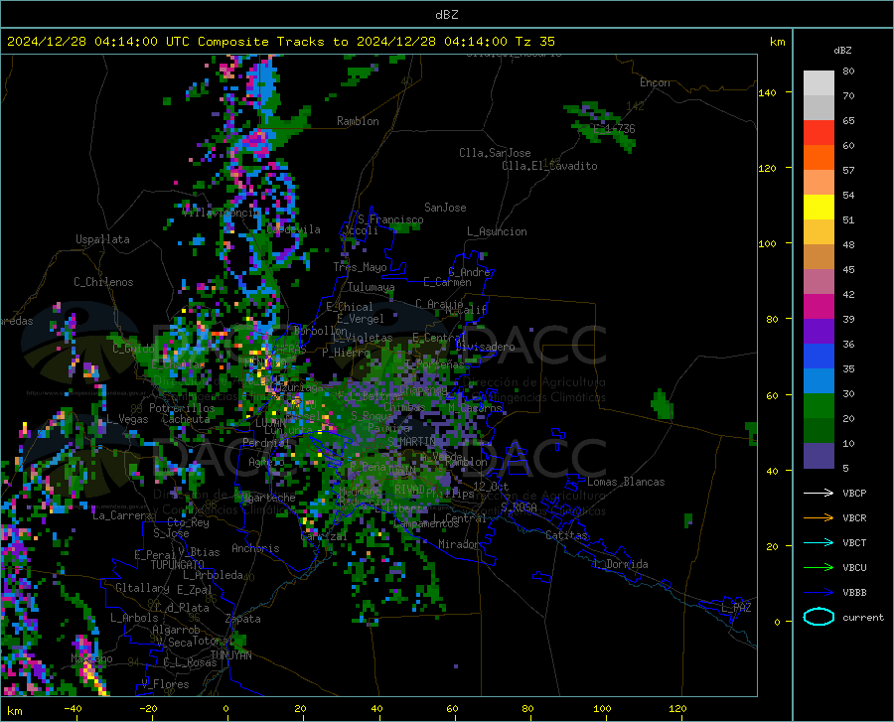Click the 'Potrerillos' map label
Image resolution: width=894 pixels, height=722 pixels.
pos(182,408)
